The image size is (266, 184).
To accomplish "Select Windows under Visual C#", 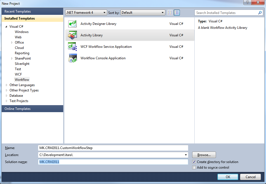I will tap(22, 32).
